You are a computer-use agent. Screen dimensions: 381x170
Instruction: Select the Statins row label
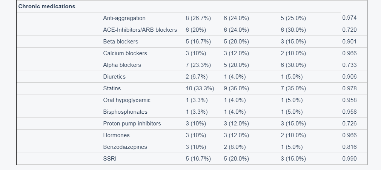pos(112,88)
